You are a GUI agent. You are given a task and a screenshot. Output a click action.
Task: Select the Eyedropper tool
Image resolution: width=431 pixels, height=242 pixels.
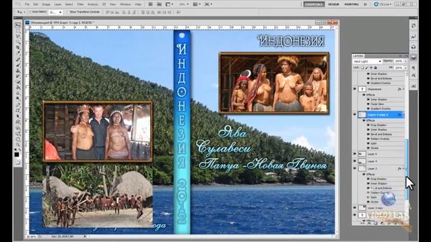pos(18,53)
